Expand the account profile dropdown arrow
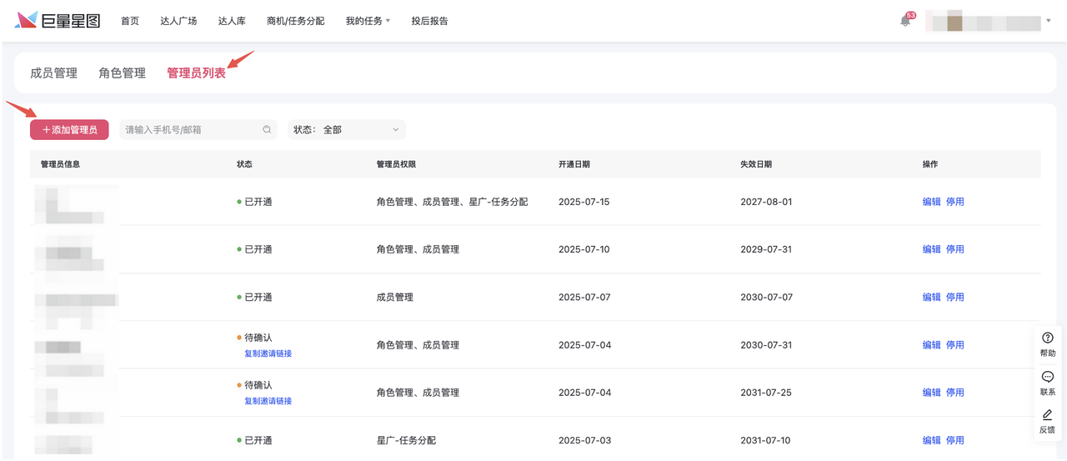Viewport: 1067px width, 461px height. [x=1048, y=21]
